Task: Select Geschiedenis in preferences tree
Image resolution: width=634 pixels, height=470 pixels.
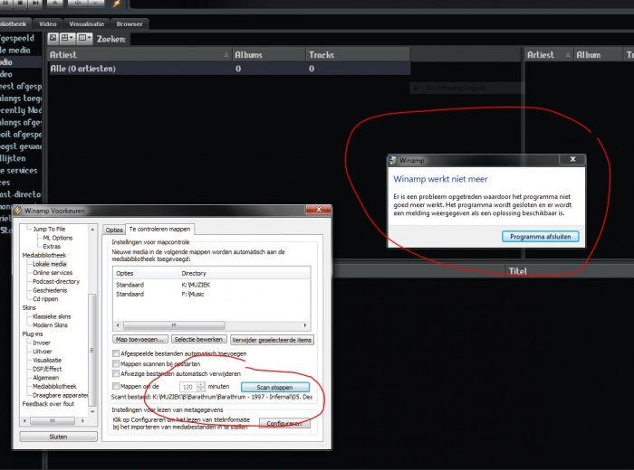Action: coord(50,290)
